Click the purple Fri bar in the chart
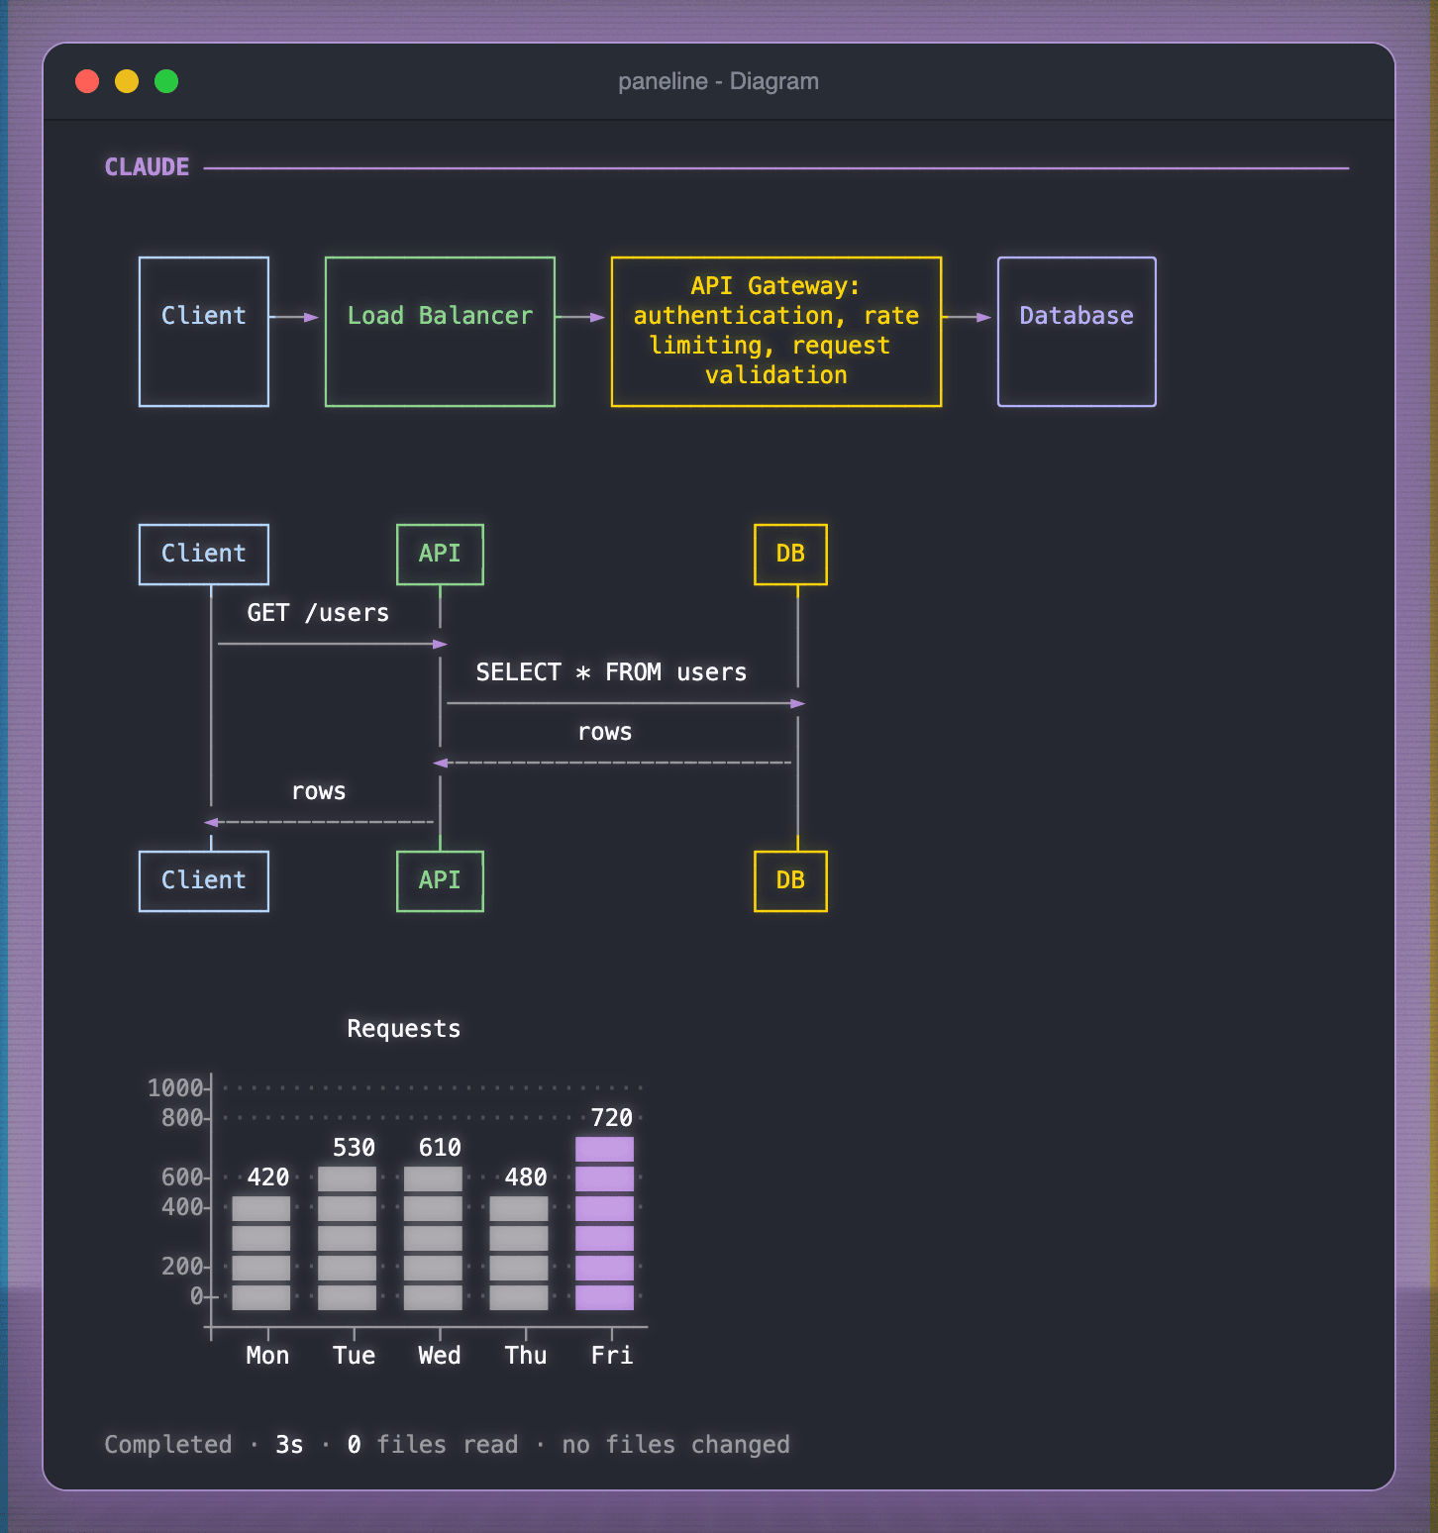Screen dimensions: 1438x1533 (604, 1223)
